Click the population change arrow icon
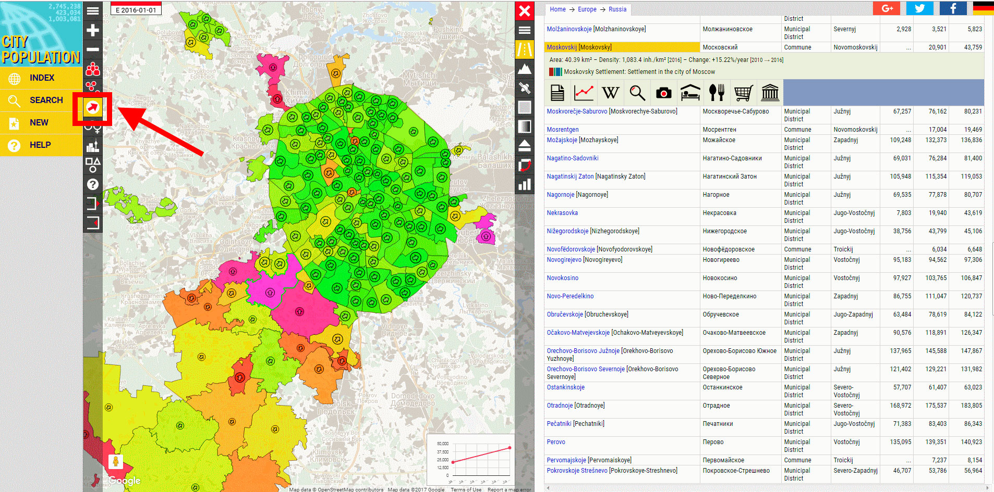Image resolution: width=994 pixels, height=492 pixels. (93, 108)
